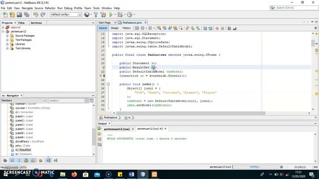
Task: Click the editor horizontal scrollbar
Action: click(x=190, y=113)
